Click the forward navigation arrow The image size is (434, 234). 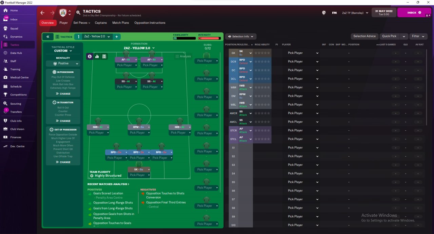52,13
